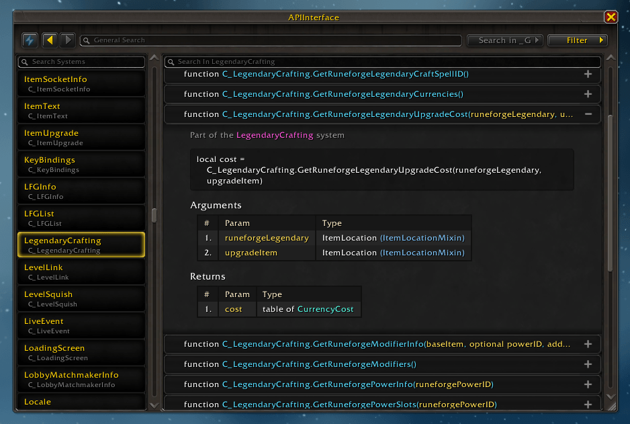Screen dimensions: 630x424
Task: Select LiveEvent system in the list
Action: tap(81, 326)
